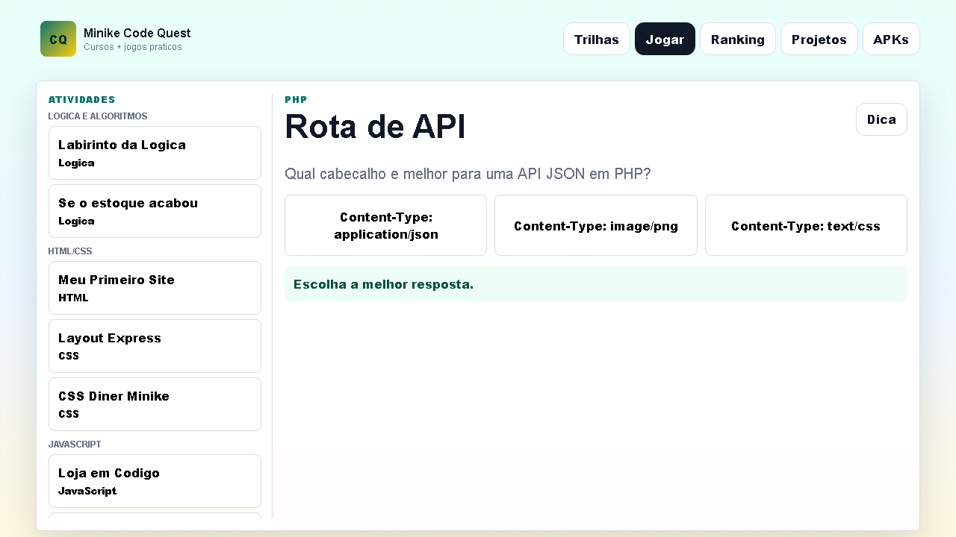The height and width of the screenshot is (537, 956).
Task: Click the ATIVIDADES section label
Action: pyautogui.click(x=82, y=99)
